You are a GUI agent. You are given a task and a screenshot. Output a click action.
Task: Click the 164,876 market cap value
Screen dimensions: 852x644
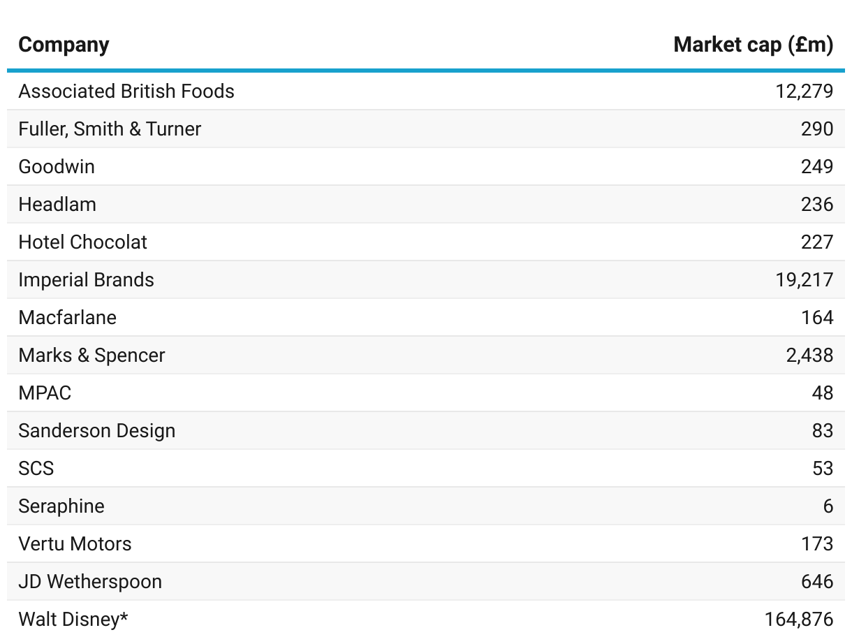[799, 619]
